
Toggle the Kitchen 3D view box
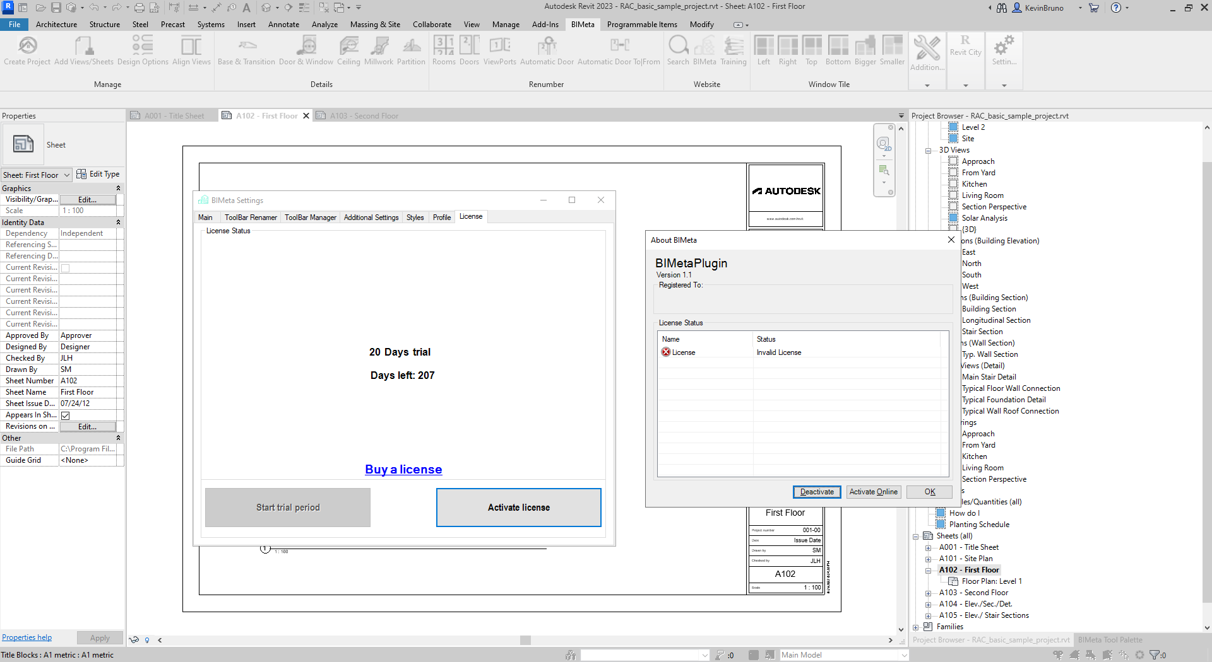pos(953,184)
